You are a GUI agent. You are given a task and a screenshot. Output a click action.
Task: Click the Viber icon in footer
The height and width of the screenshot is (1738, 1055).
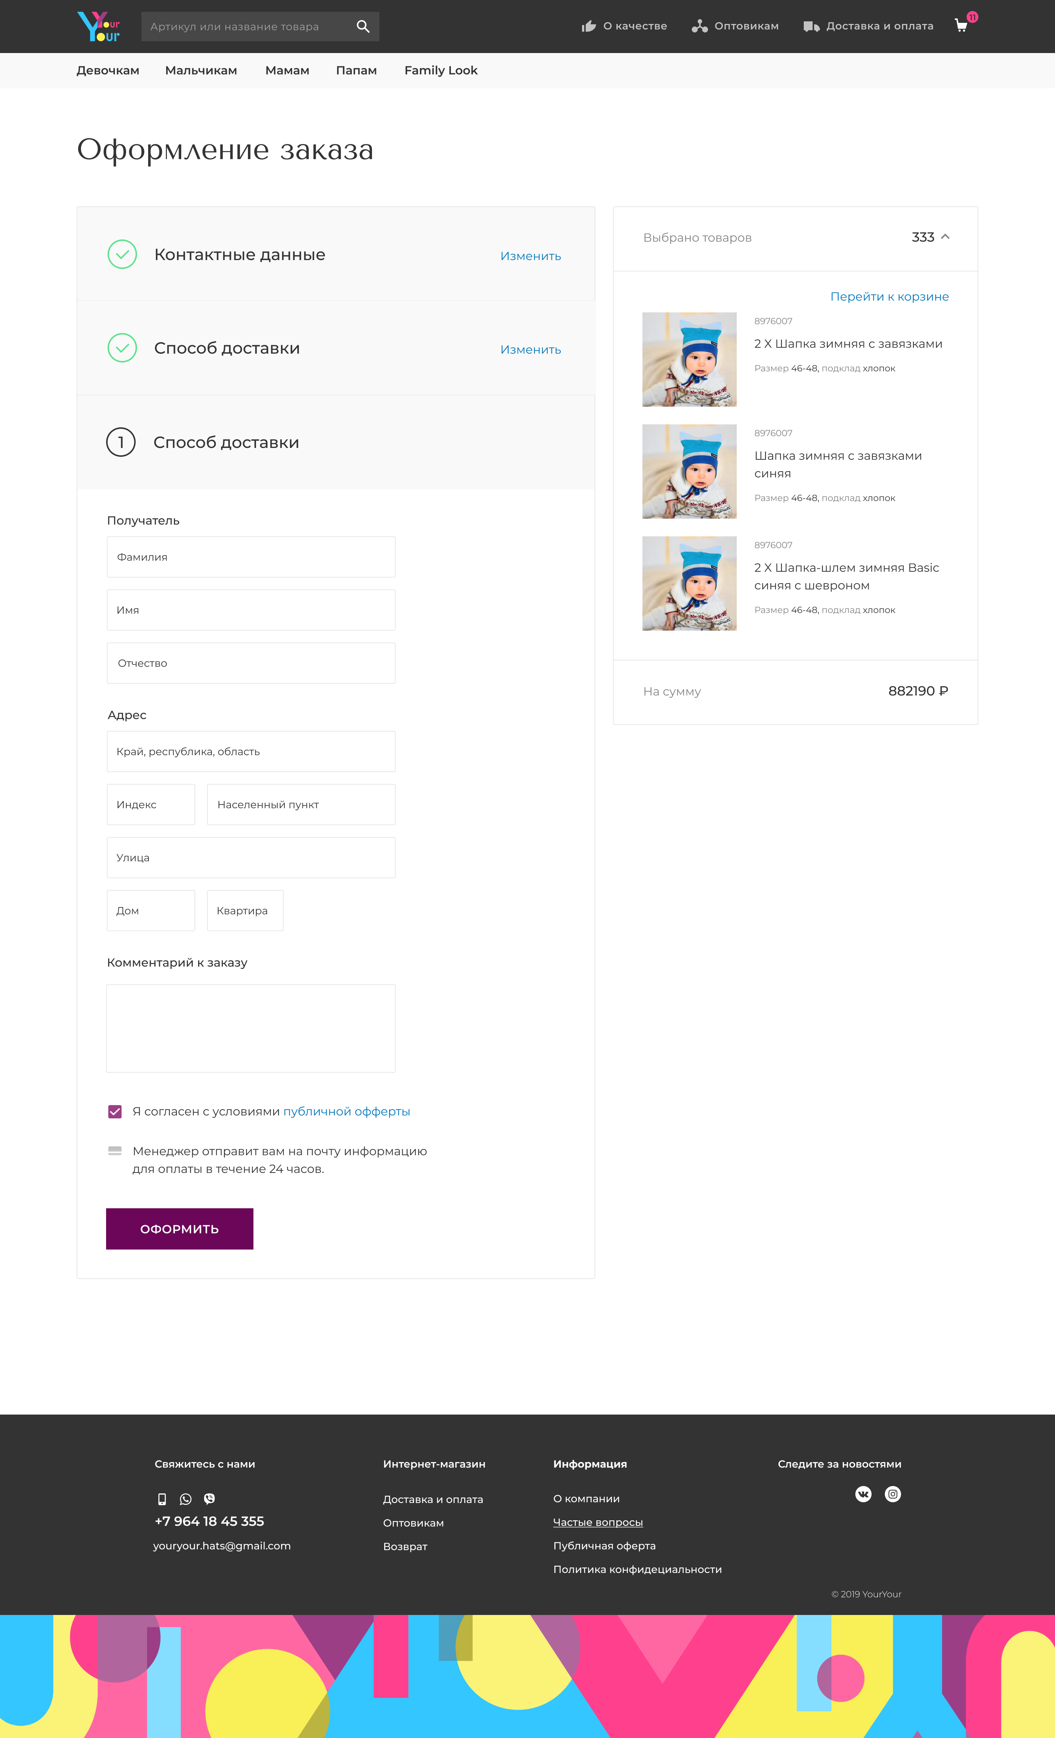pos(210,1499)
